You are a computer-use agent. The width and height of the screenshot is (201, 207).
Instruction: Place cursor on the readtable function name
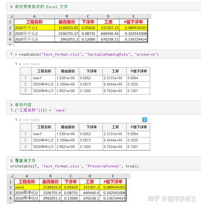coord(29,54)
